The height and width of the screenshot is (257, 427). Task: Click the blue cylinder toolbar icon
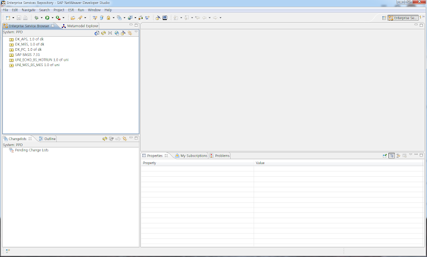pos(101,18)
